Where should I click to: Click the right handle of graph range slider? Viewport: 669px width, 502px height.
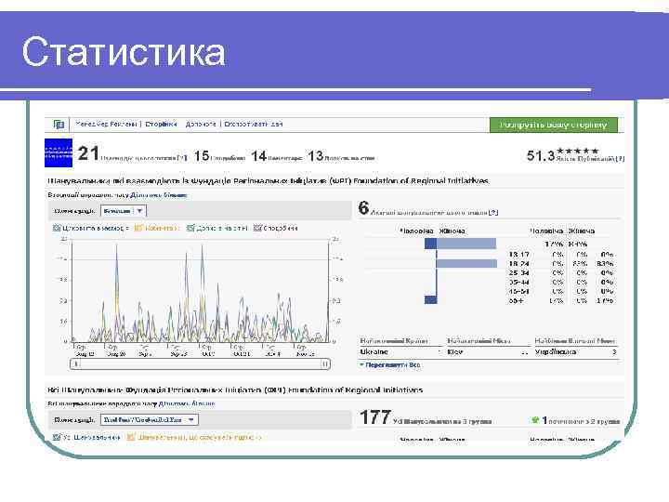pyautogui.click(x=325, y=364)
